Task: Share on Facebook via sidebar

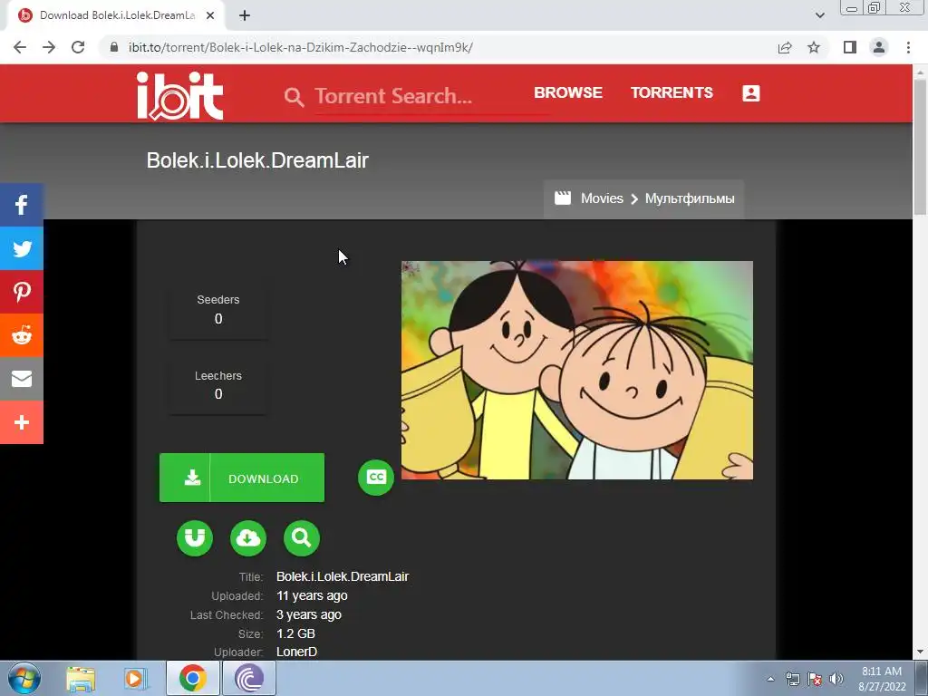Action: [22, 205]
